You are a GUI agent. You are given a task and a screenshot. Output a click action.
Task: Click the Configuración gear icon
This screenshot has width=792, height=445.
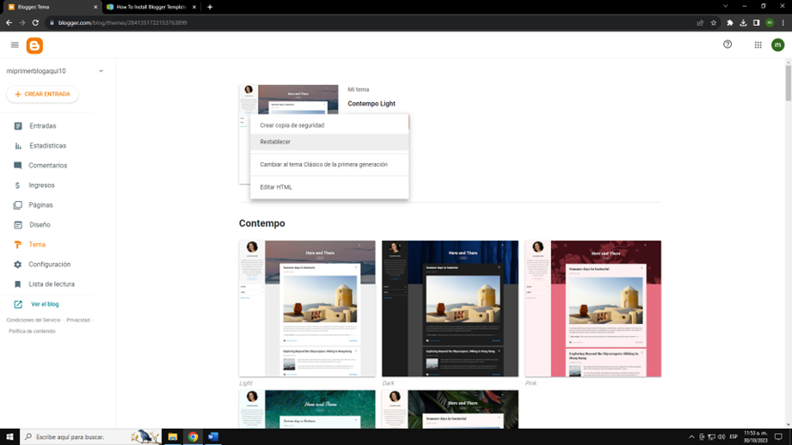point(18,265)
